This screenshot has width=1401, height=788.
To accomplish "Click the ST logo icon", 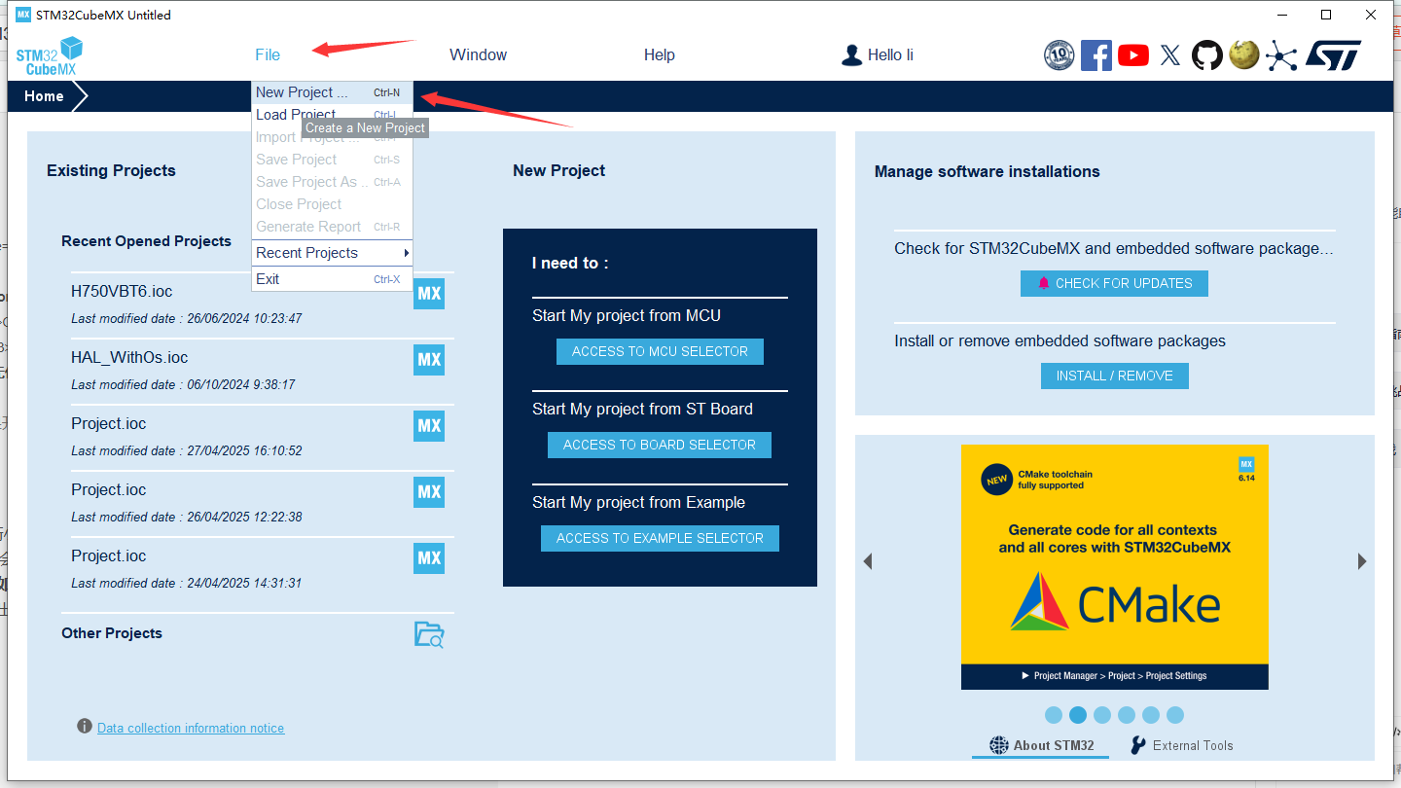I will pyautogui.click(x=1333, y=55).
